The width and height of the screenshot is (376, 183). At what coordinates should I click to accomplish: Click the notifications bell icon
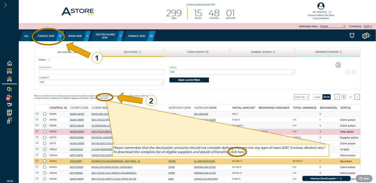click(x=352, y=36)
